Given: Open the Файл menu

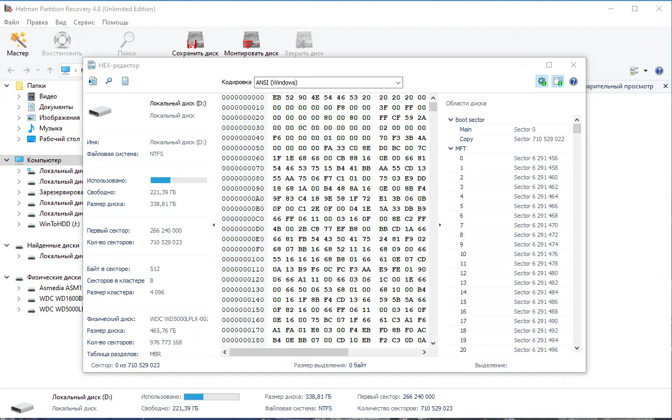Looking at the screenshot, I should click(11, 22).
